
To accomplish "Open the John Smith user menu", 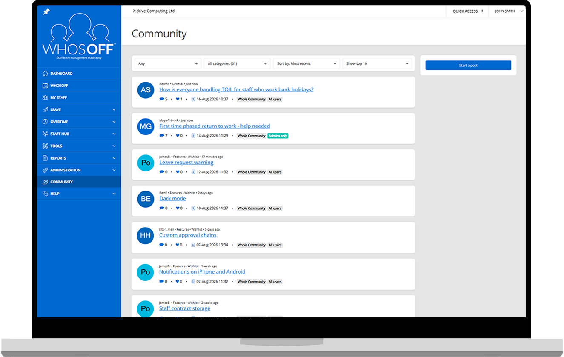I will click(509, 11).
